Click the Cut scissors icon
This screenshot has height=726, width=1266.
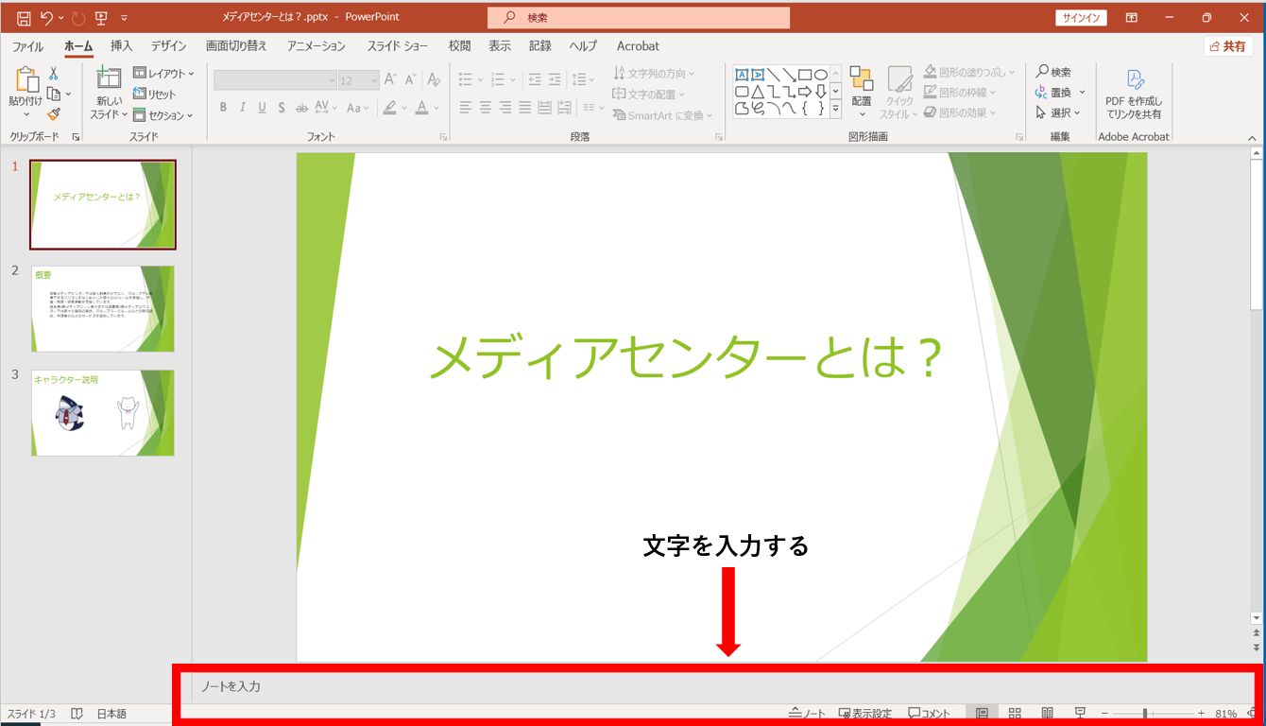pyautogui.click(x=54, y=73)
